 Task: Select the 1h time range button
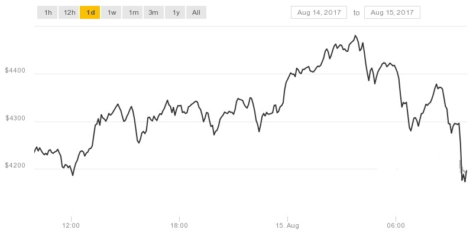(x=47, y=12)
